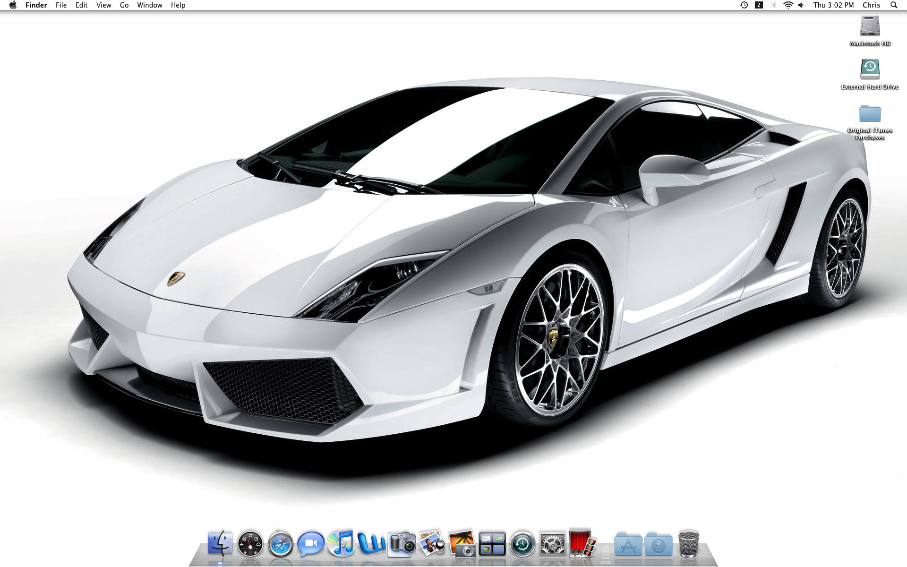Screen dimensions: 907x567
Task: Open the File menu
Action: point(61,5)
